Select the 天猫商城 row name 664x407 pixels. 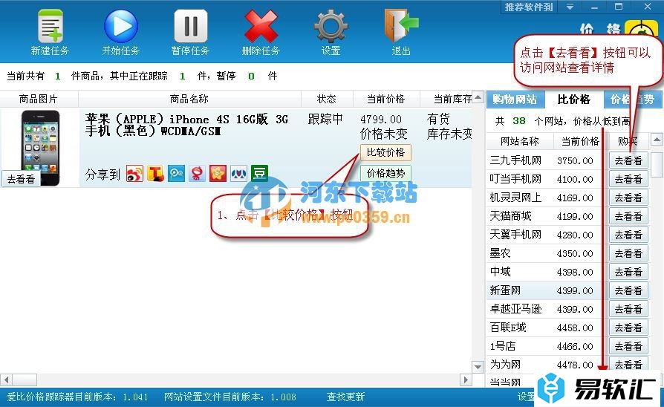(x=510, y=216)
